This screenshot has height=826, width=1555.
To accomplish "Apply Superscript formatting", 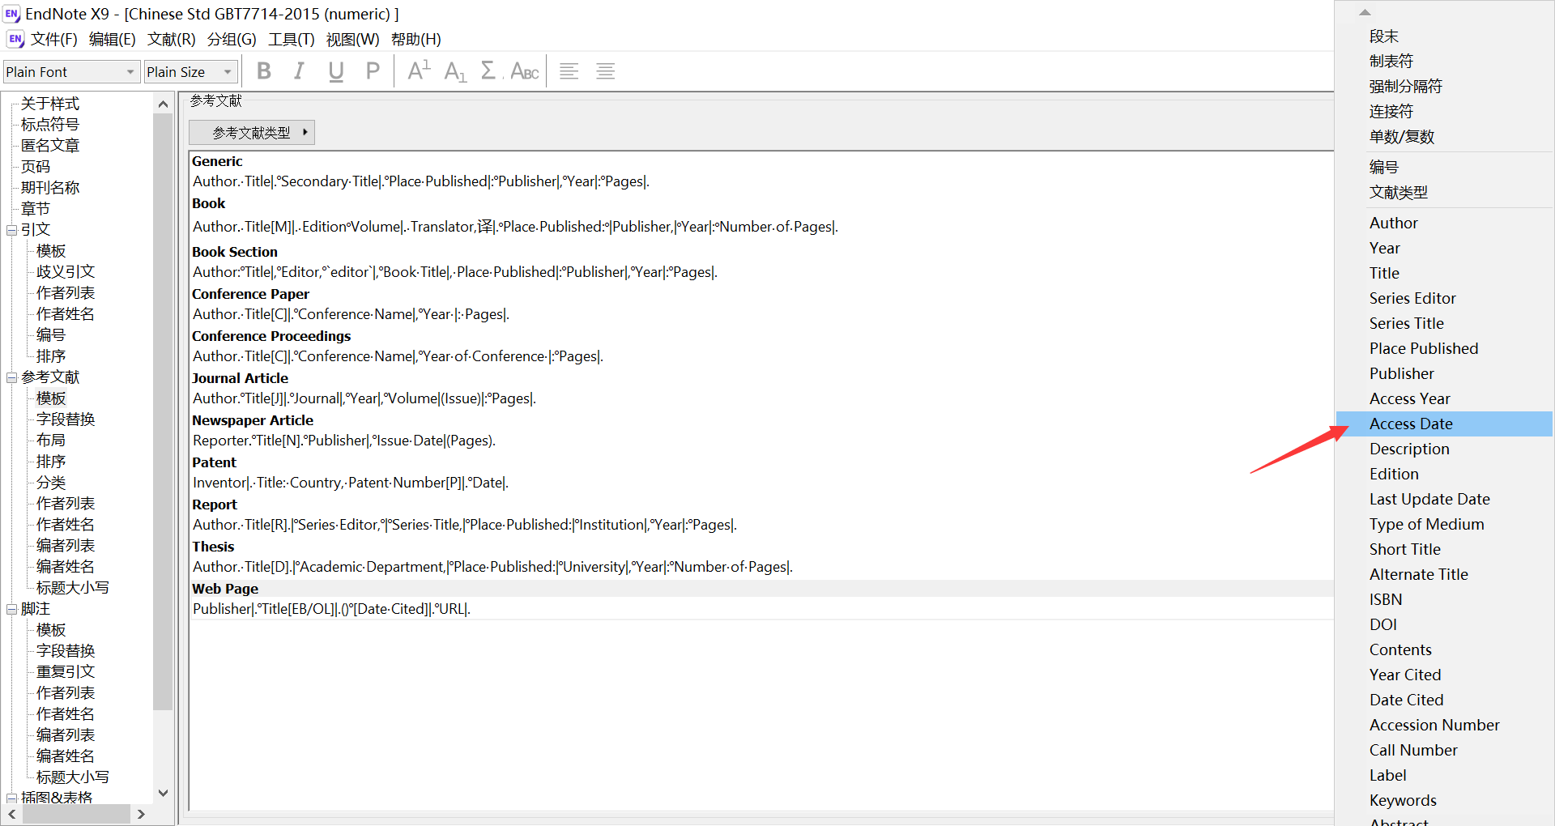I will pyautogui.click(x=419, y=71).
